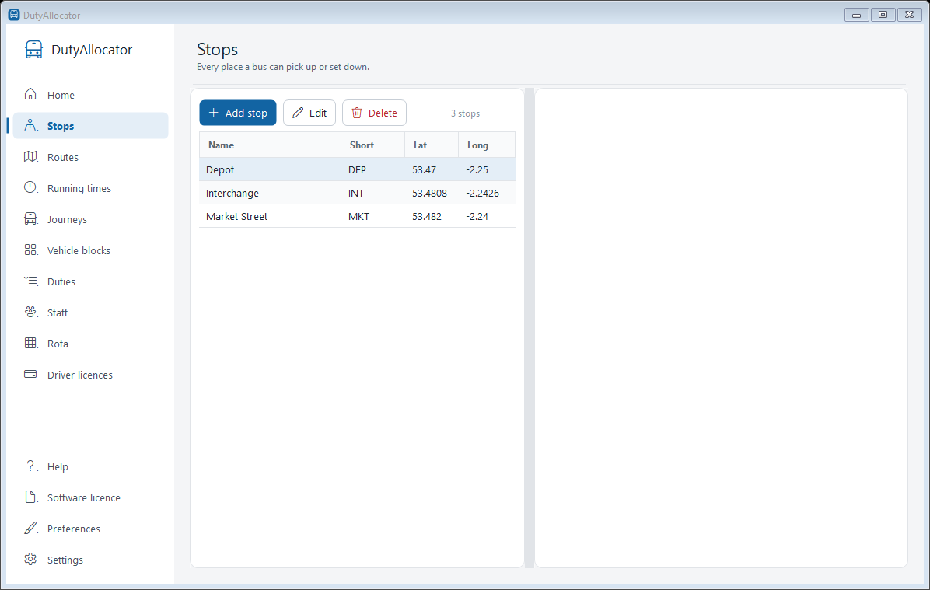The height and width of the screenshot is (590, 930).
Task: Click the MKT short code cell
Action: pyautogui.click(x=358, y=216)
